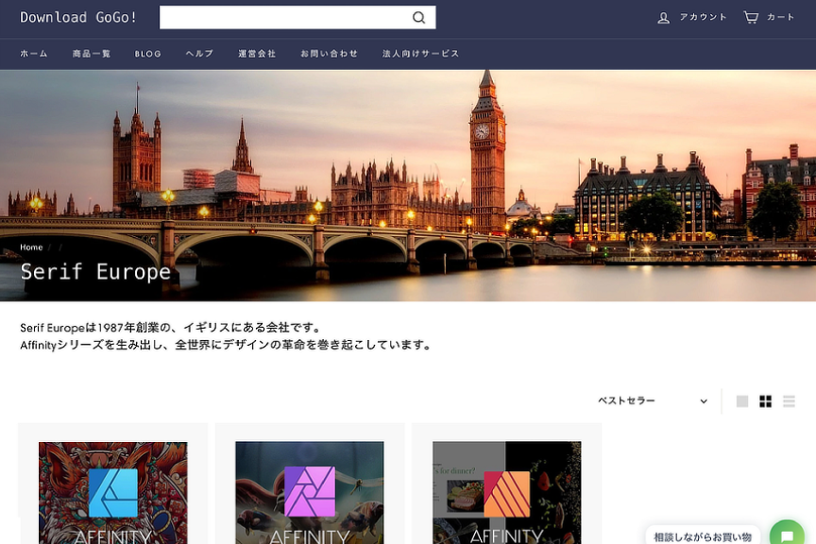This screenshot has width=816, height=544.
Task: Switch to large single-column view icon
Action: (x=742, y=401)
